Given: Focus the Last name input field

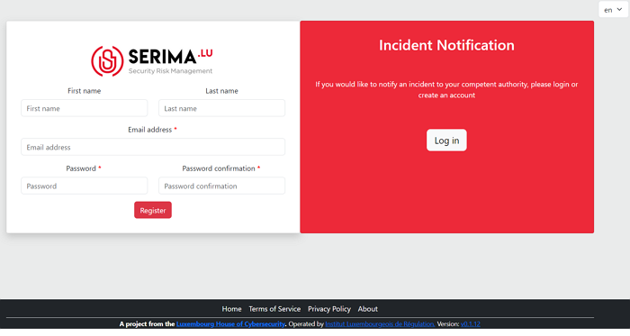Looking at the screenshot, I should click(221, 108).
